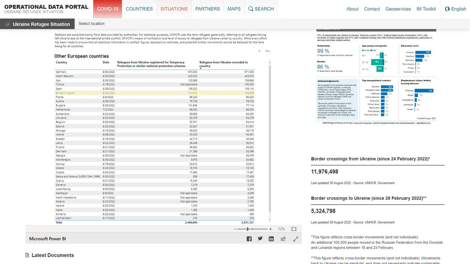Click the Operational Data Portal logo
470x264 pixels.
(46, 9)
